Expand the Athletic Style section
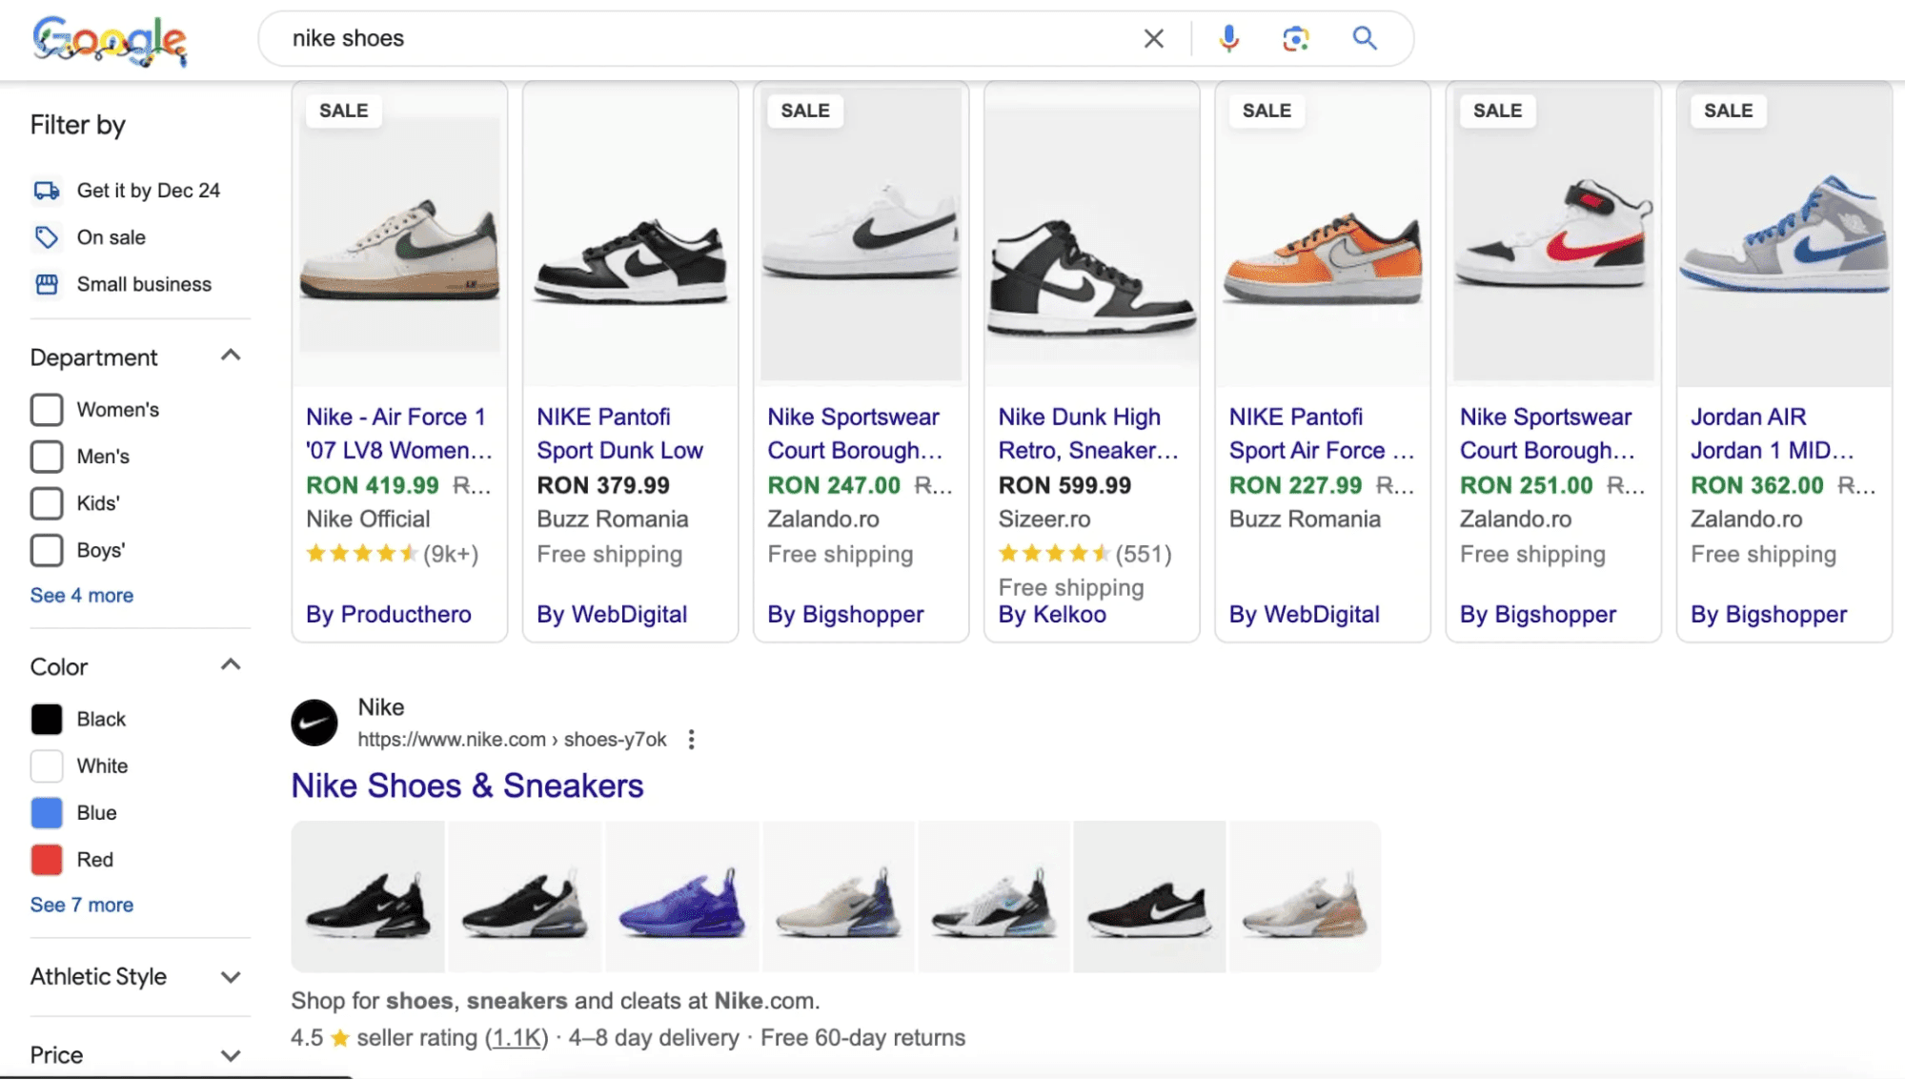 pos(231,976)
